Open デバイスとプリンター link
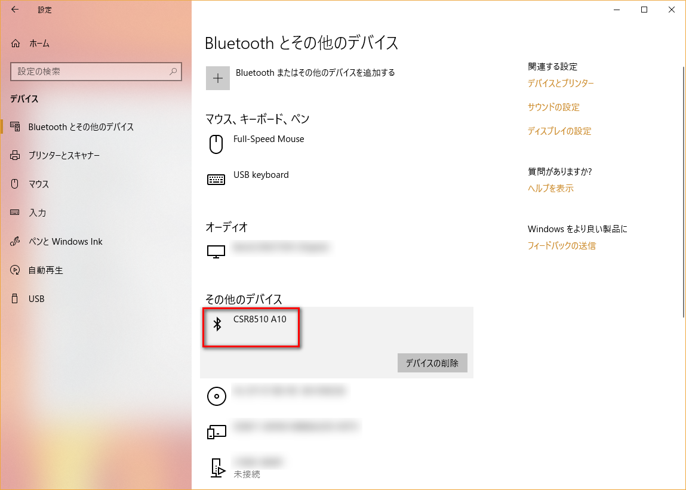This screenshot has height=490, width=686. [561, 84]
